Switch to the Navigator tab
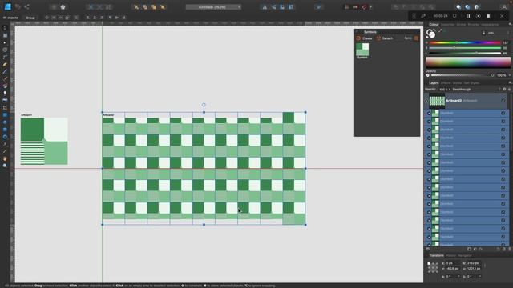 tap(465, 256)
